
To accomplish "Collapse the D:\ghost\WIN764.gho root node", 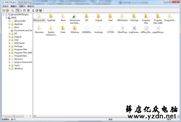I will coord(3,15).
